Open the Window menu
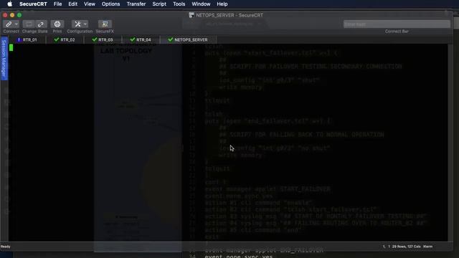Image resolution: width=459 pixels, height=258 pixels. (x=201, y=4)
